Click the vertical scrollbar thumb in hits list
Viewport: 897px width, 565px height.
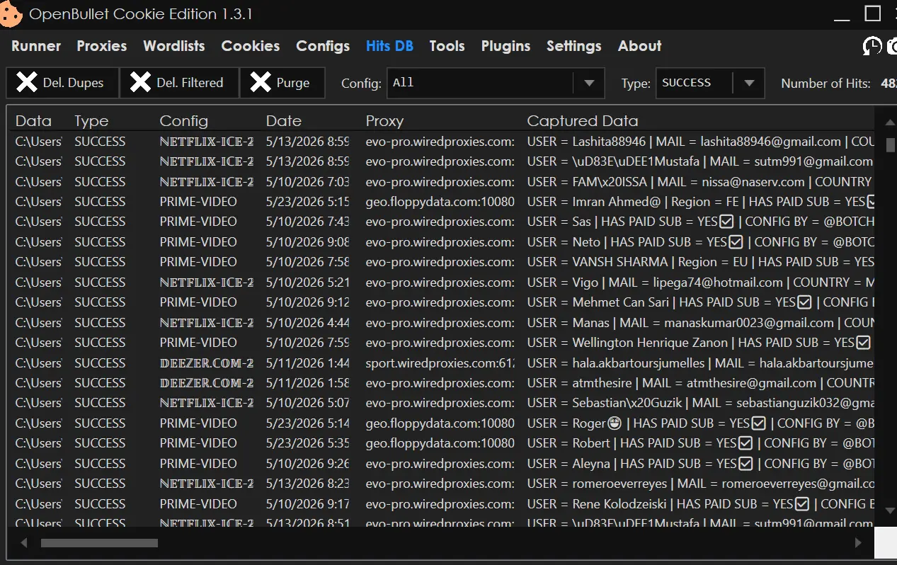[891, 144]
